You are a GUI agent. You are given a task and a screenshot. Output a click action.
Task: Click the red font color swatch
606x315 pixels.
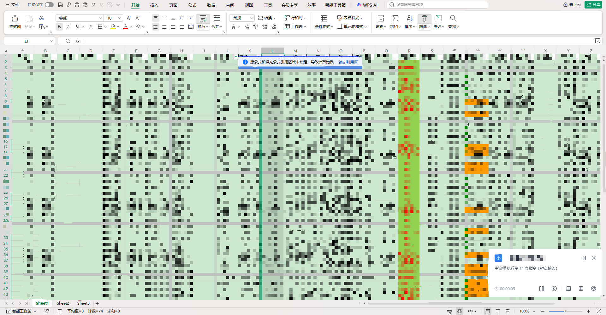click(x=126, y=27)
